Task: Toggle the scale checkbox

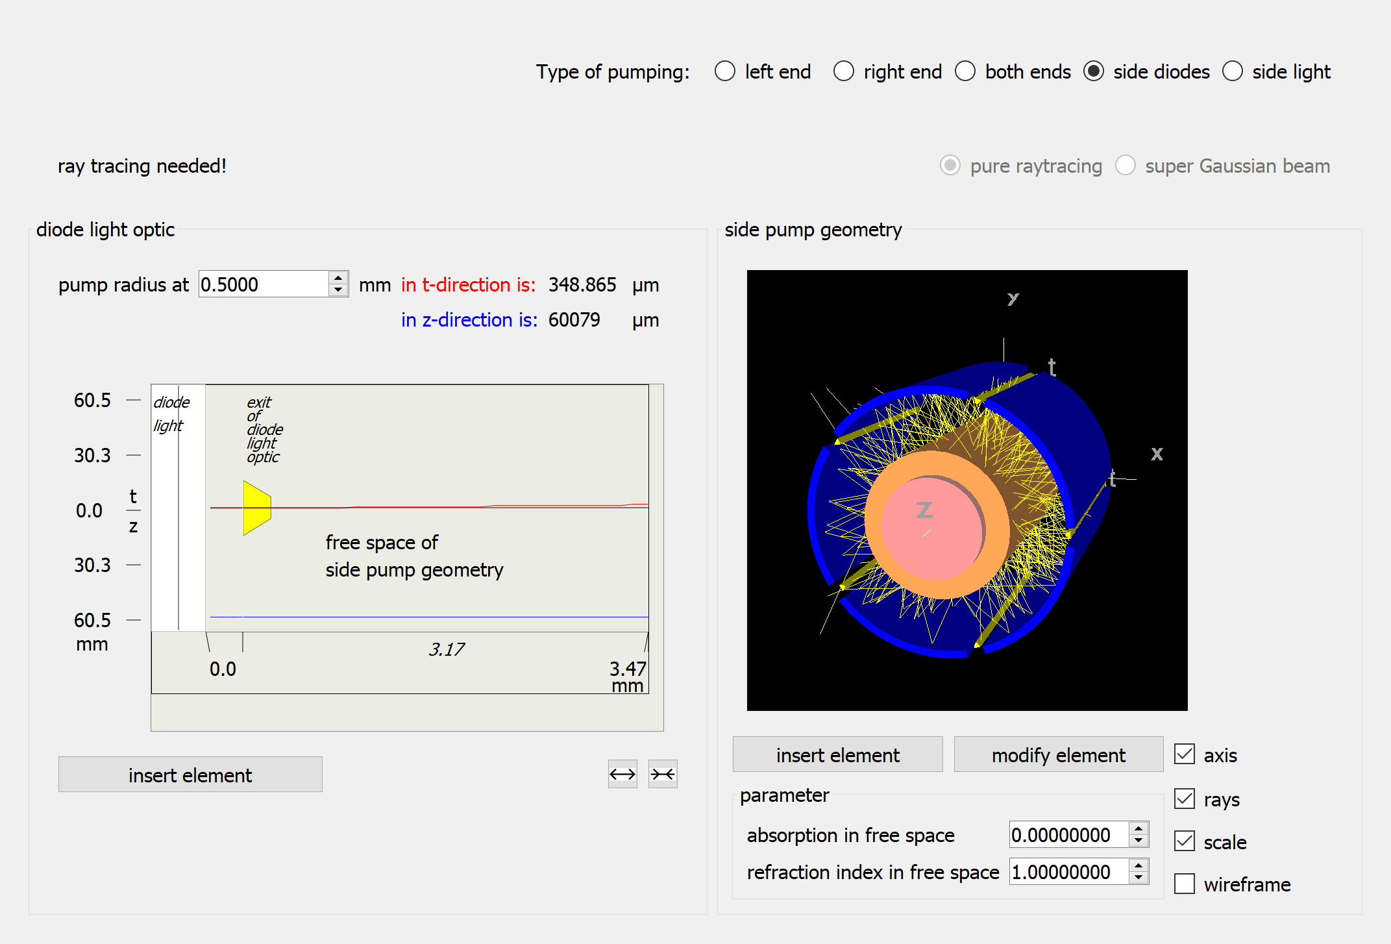Action: click(1185, 841)
